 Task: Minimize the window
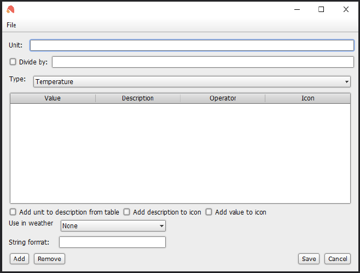[x=297, y=9]
